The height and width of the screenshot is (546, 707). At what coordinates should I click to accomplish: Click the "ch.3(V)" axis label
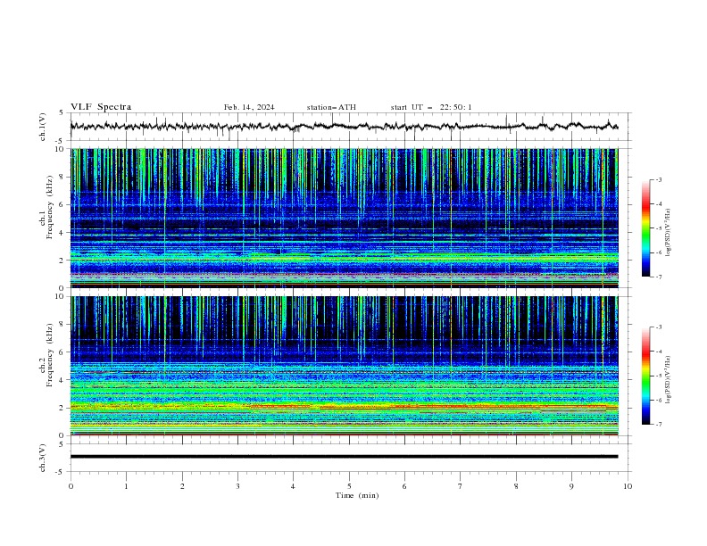click(43, 458)
